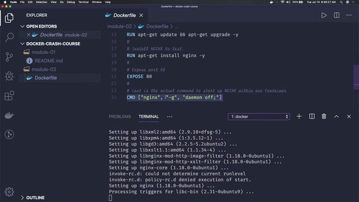
Task: Open the Selection menu
Action: tap(42, 2)
